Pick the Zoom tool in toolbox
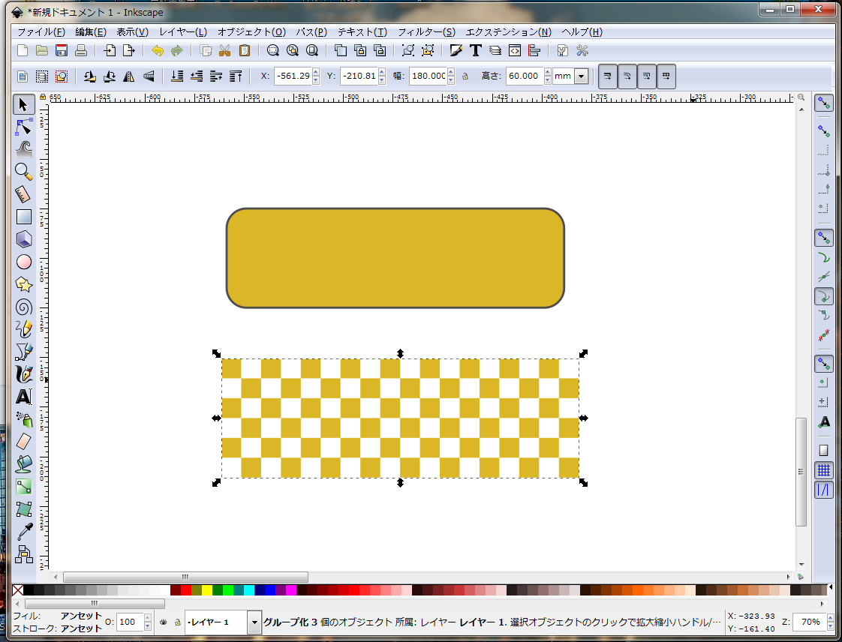 tap(24, 172)
